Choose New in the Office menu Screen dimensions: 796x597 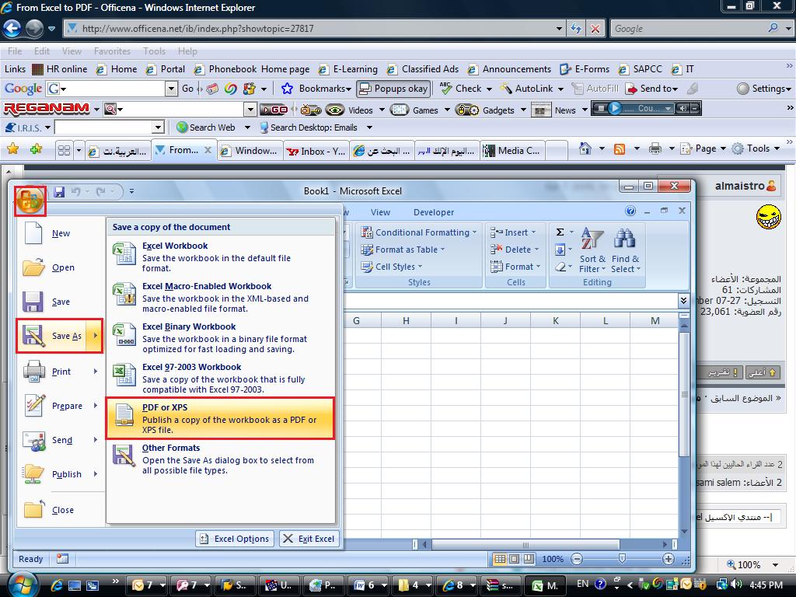click(x=61, y=233)
